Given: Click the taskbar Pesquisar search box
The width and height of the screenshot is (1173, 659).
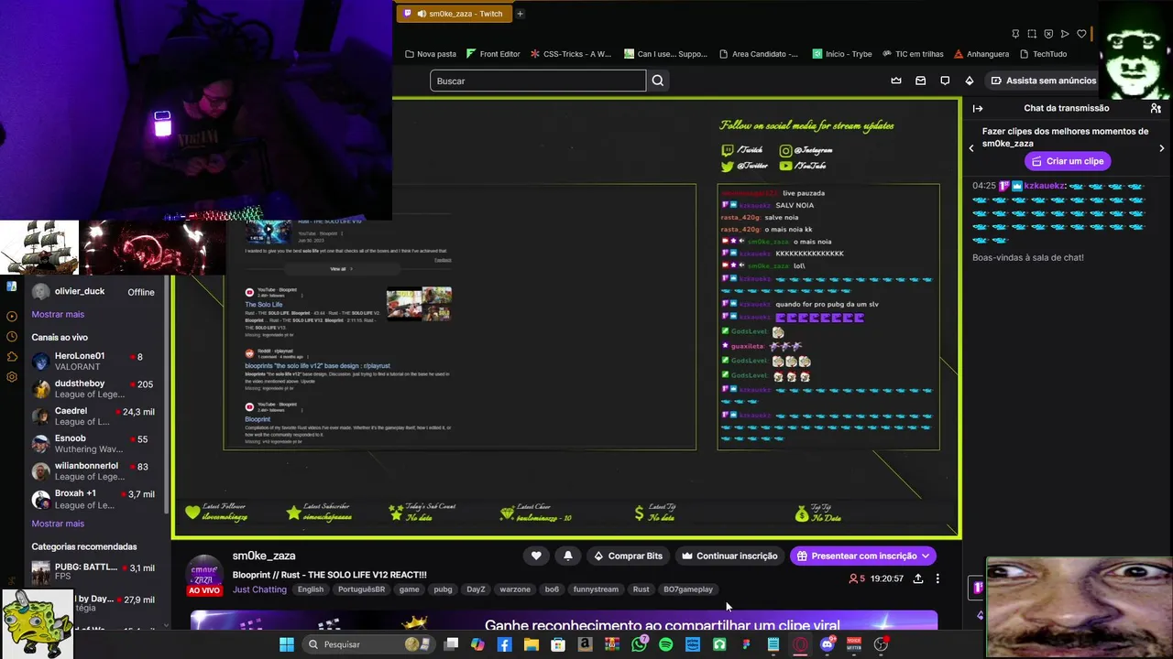Looking at the screenshot, I should 367,644.
